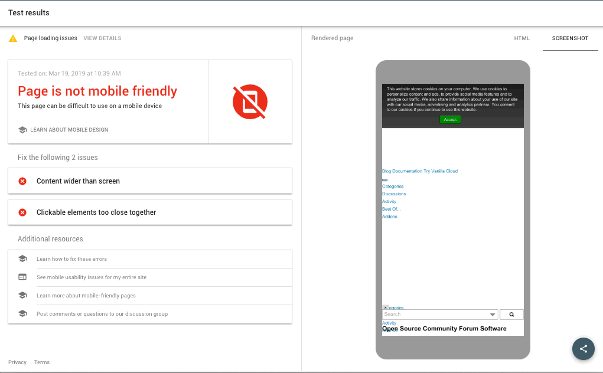
Task: Click the red not-mobile-friendly phone icon
Action: coord(250,102)
